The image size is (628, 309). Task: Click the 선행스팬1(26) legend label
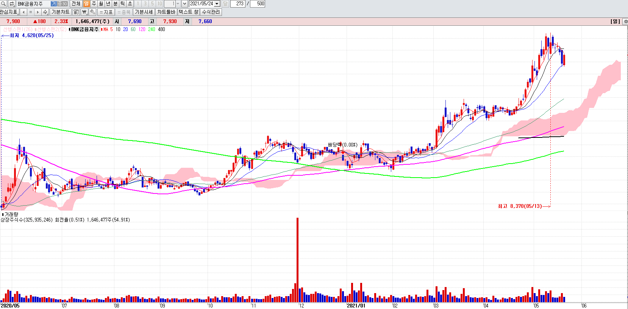[18, 29]
